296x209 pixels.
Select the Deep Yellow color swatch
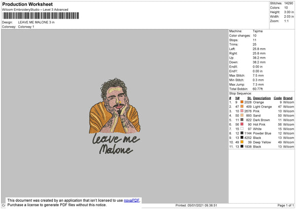click(x=242, y=142)
